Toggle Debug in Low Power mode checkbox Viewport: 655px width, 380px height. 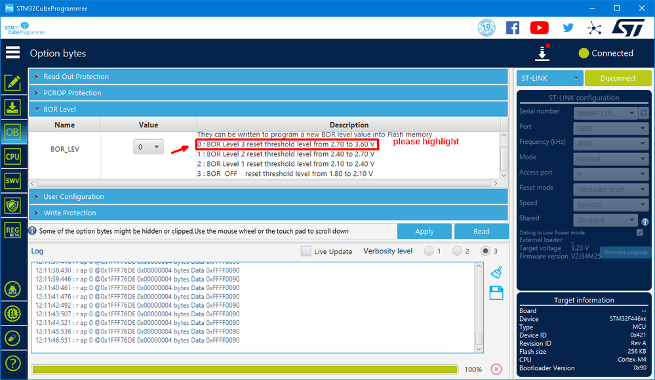click(x=639, y=232)
